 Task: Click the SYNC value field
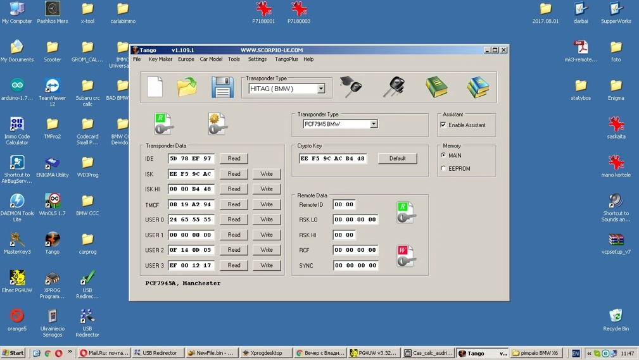coord(355,265)
